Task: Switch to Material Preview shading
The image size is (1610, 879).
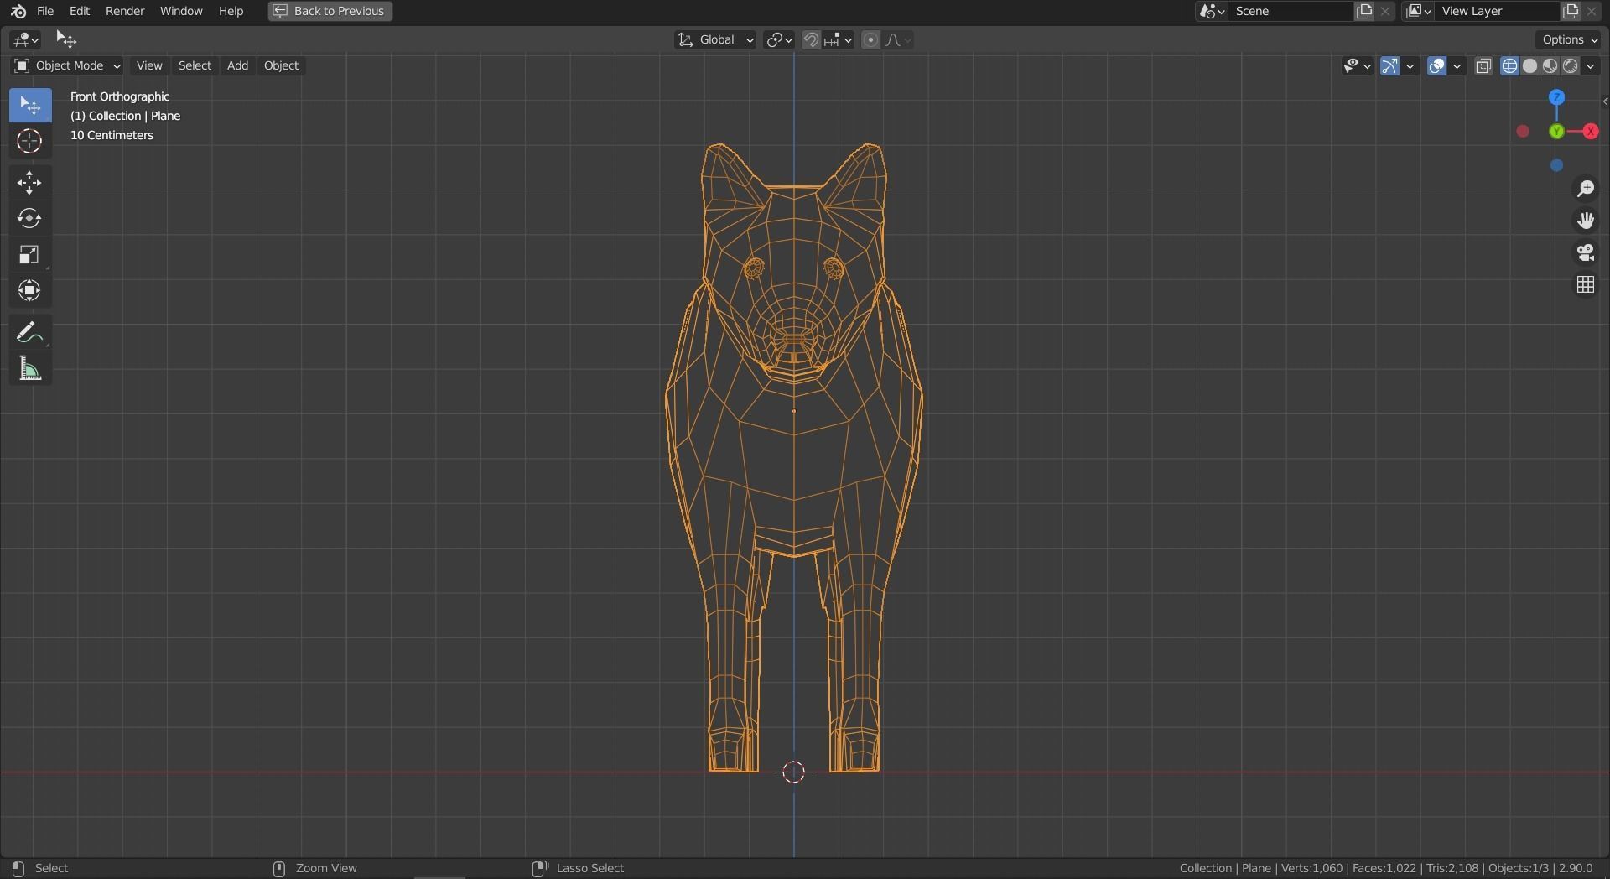Action: coord(1550,65)
